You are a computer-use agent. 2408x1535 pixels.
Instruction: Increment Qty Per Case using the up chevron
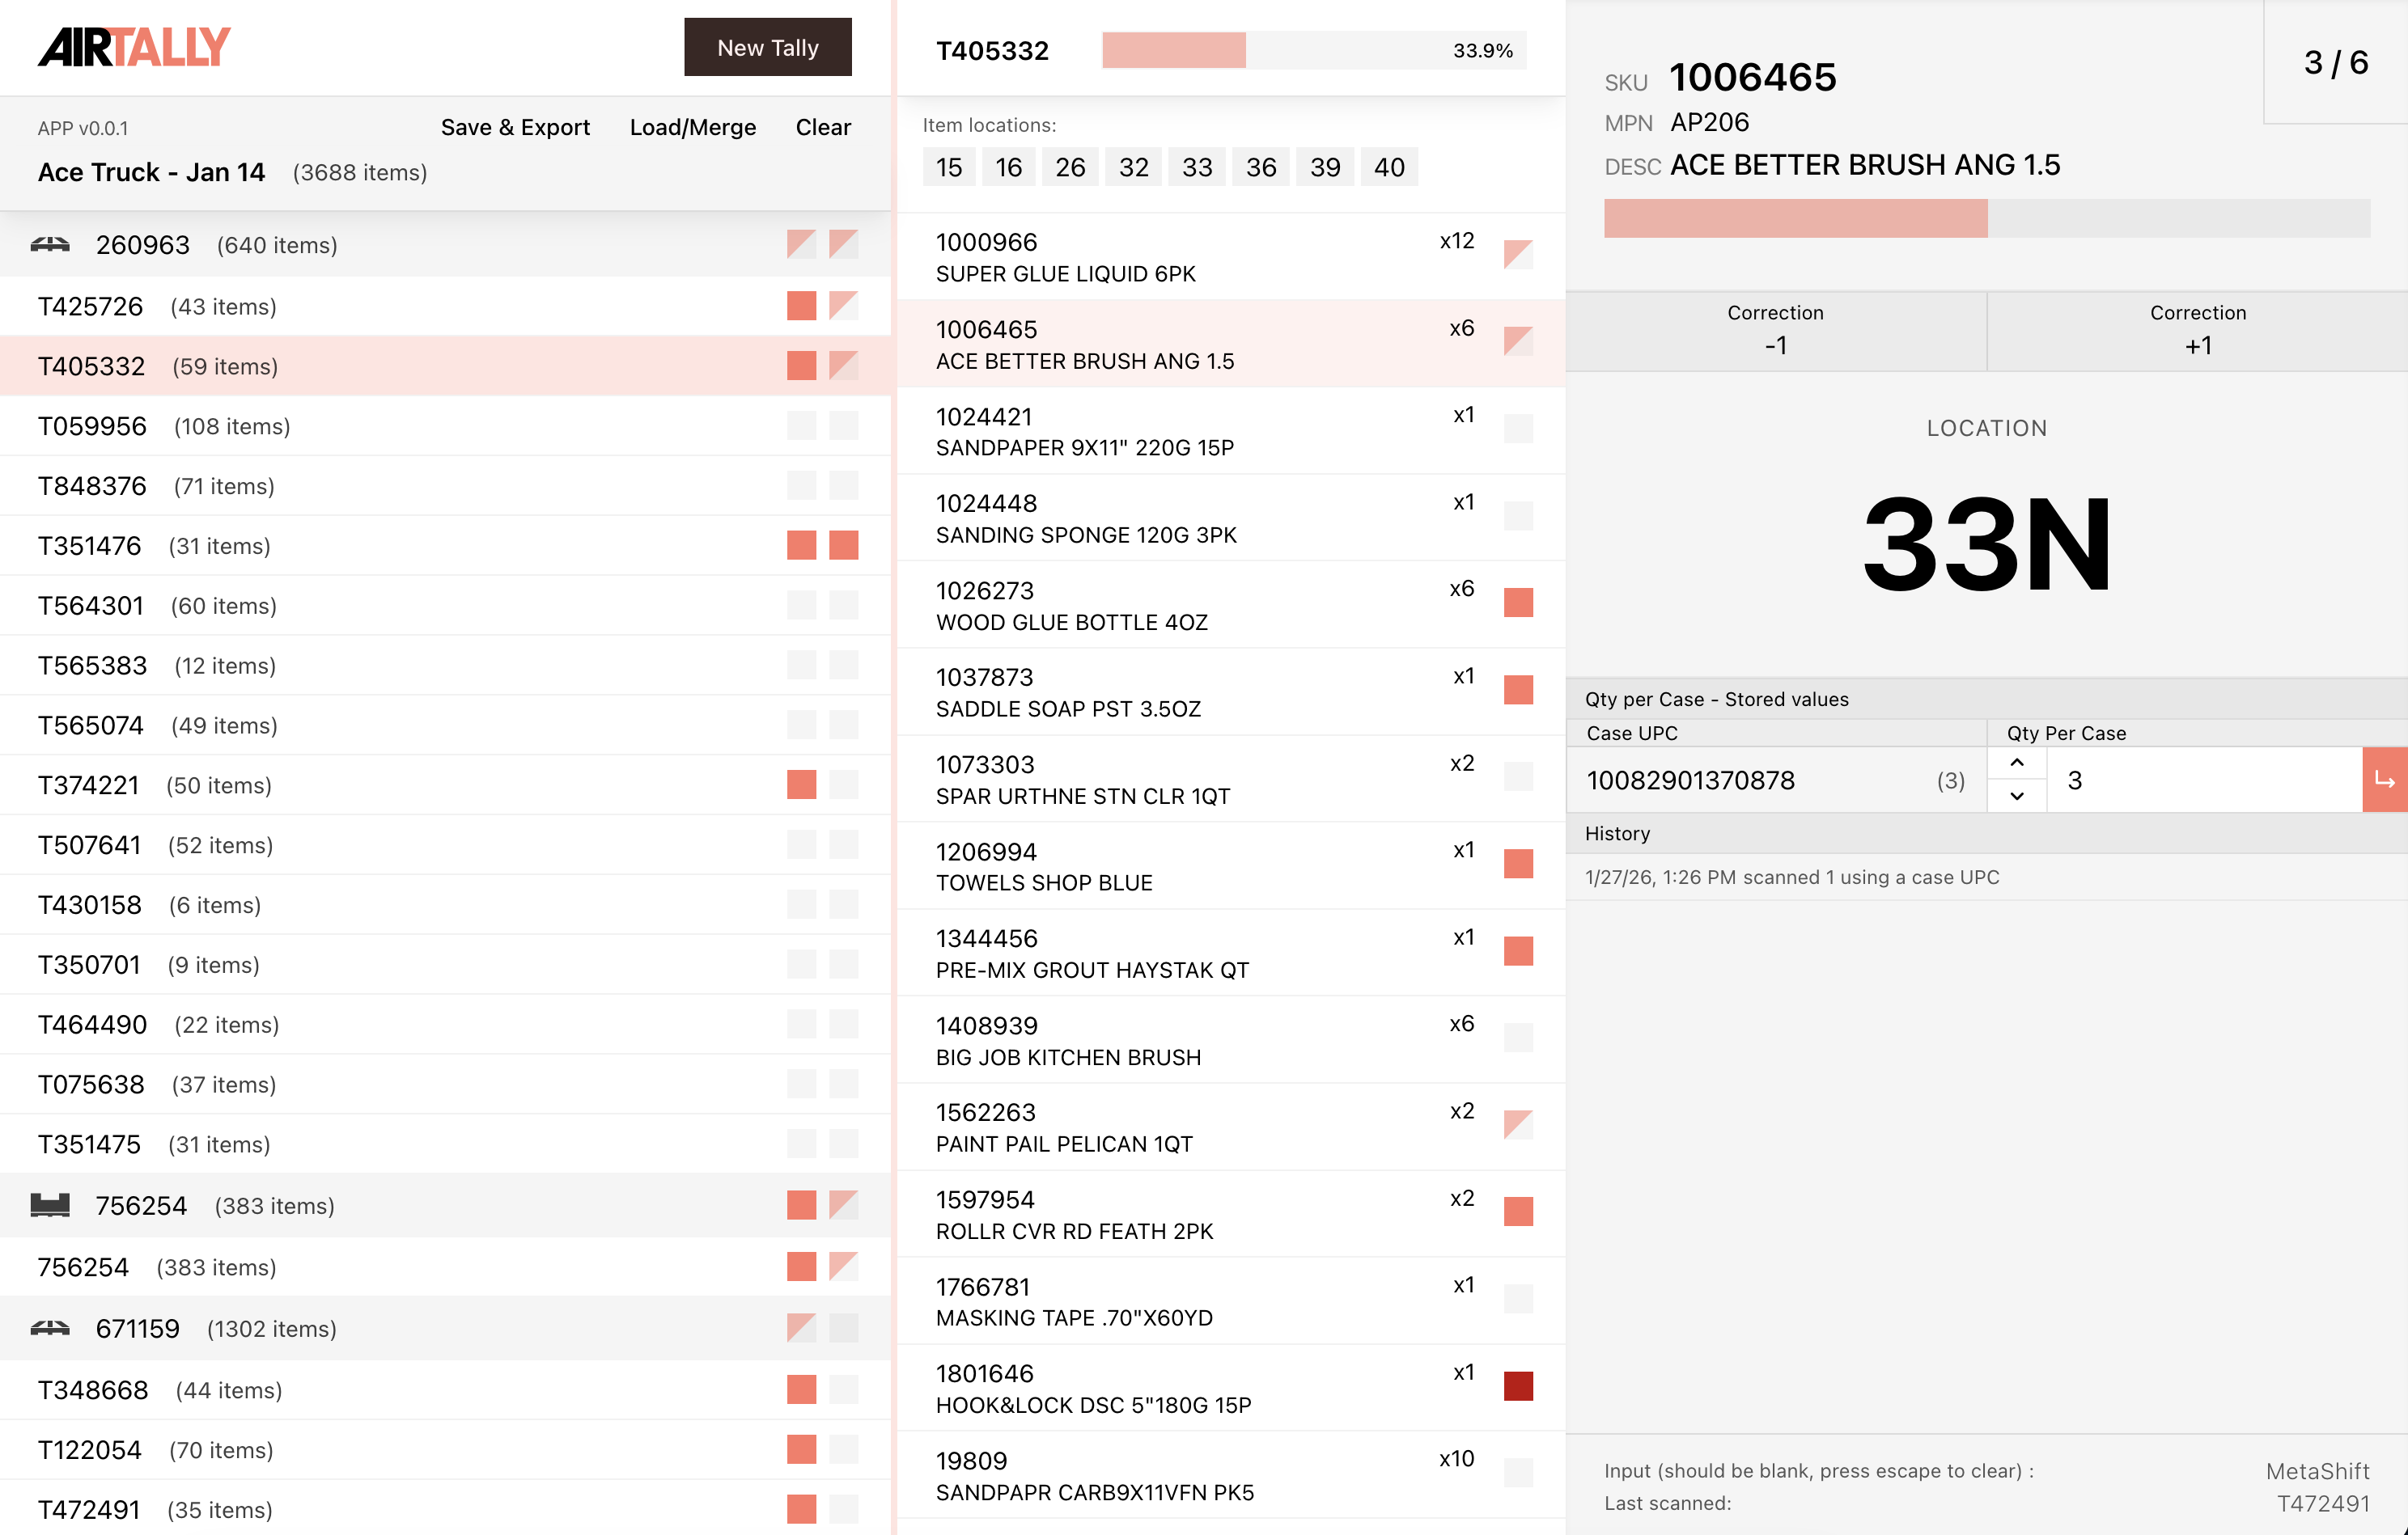pyautogui.click(x=2016, y=763)
